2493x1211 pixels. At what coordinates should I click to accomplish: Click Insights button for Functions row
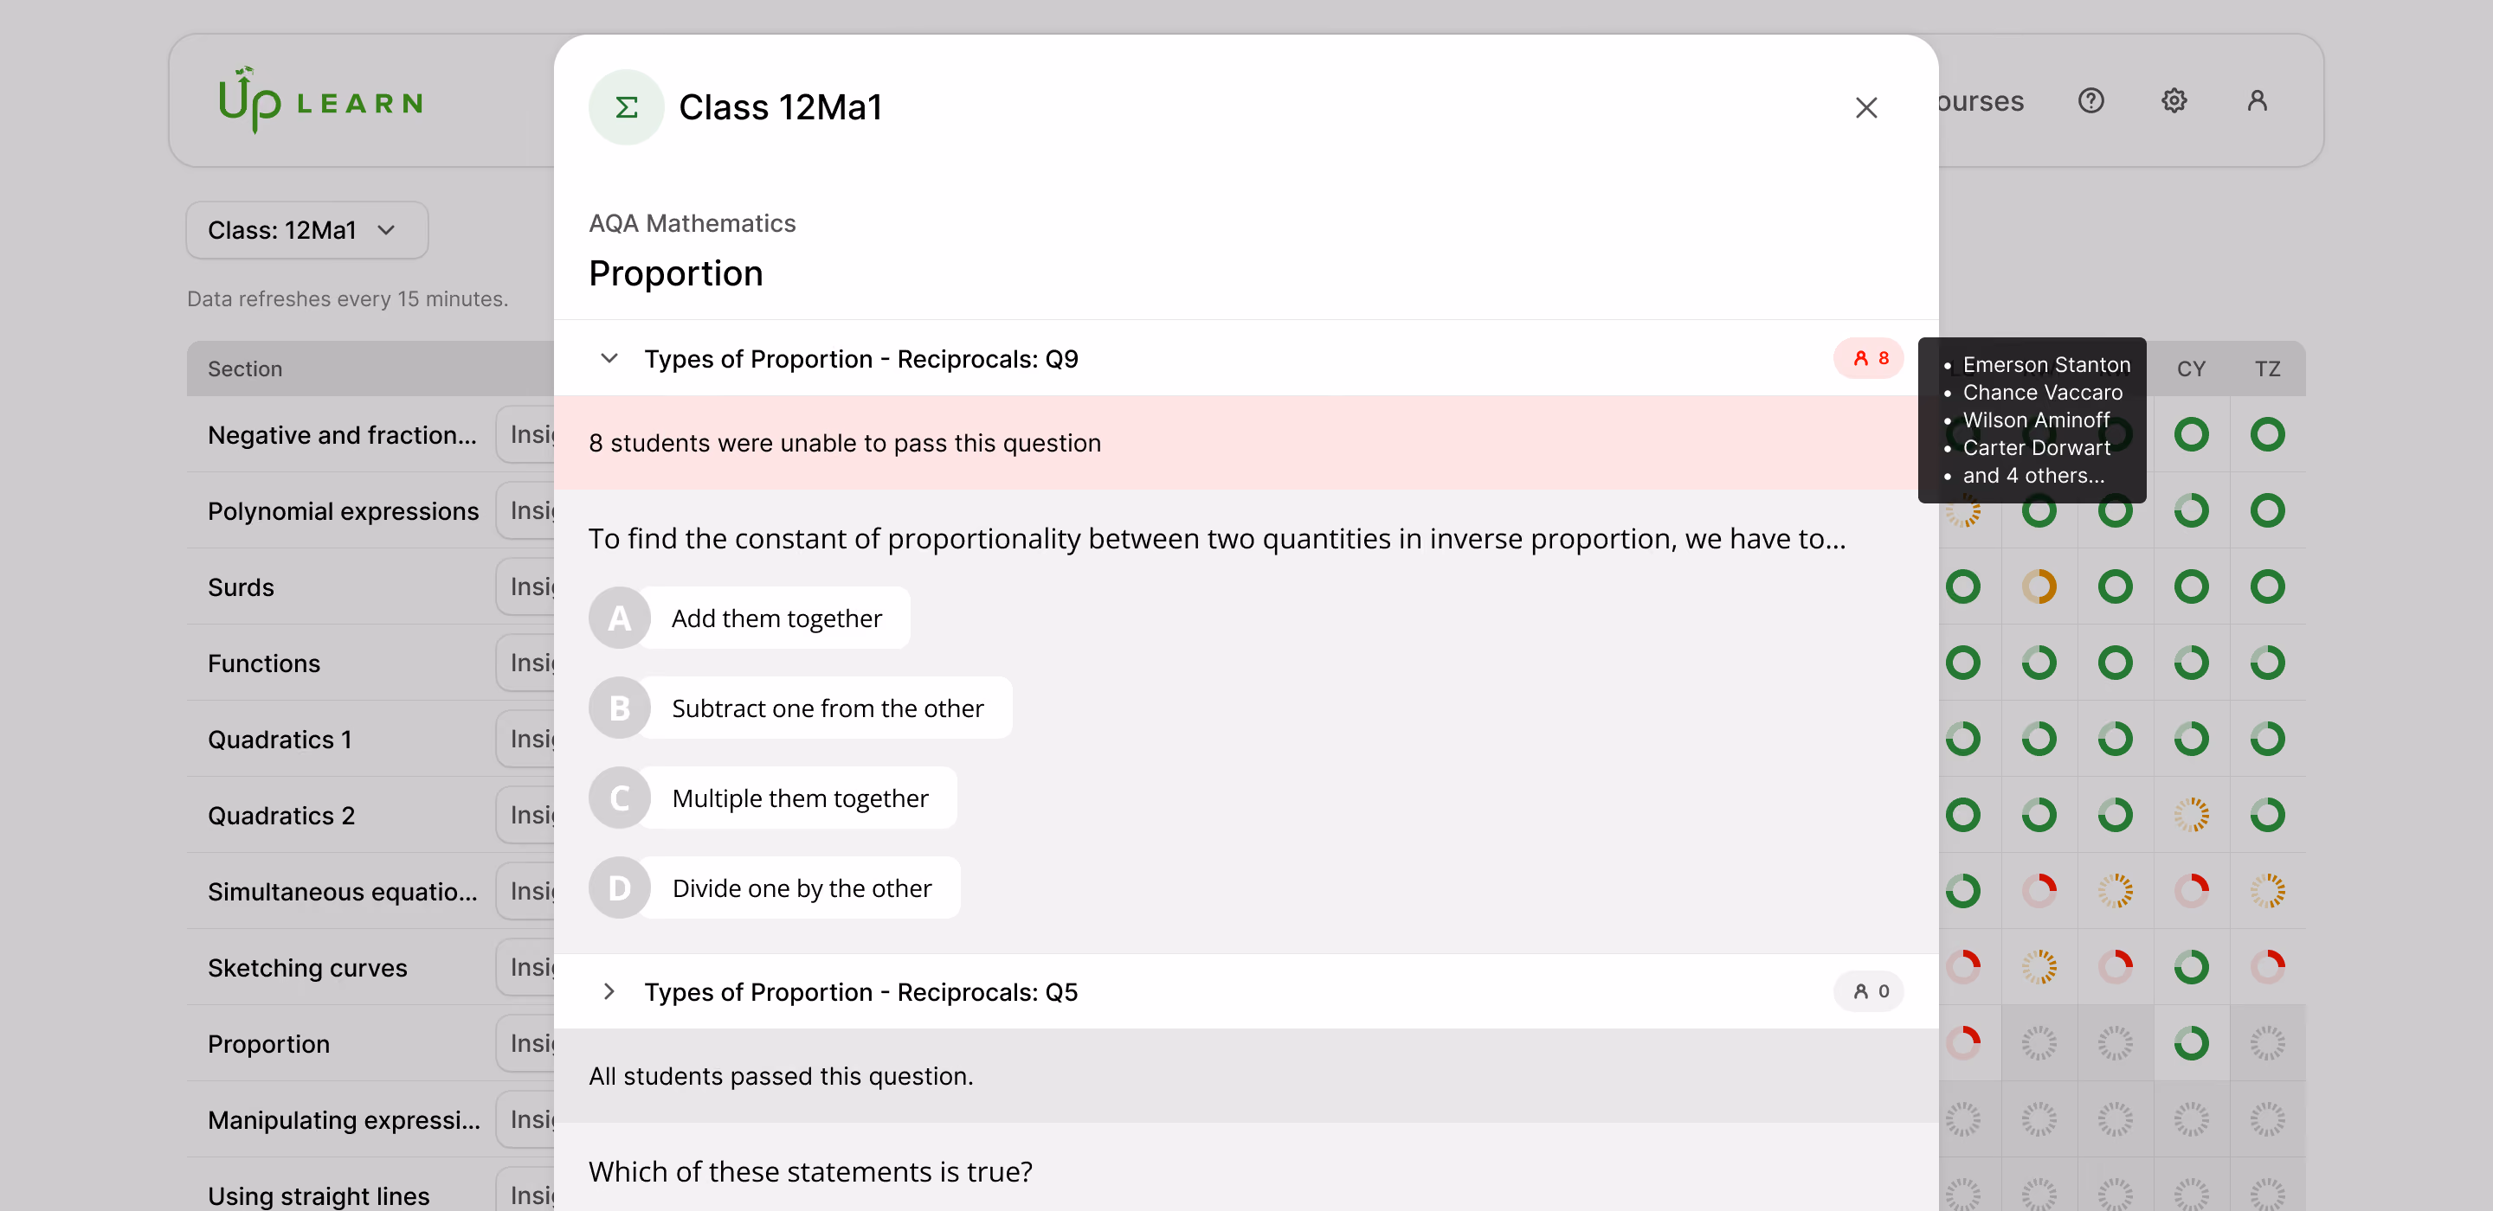(x=525, y=663)
